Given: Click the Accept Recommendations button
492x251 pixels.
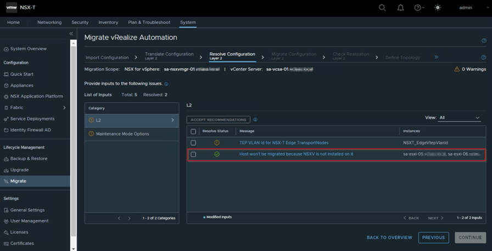Looking at the screenshot, I should (x=219, y=119).
